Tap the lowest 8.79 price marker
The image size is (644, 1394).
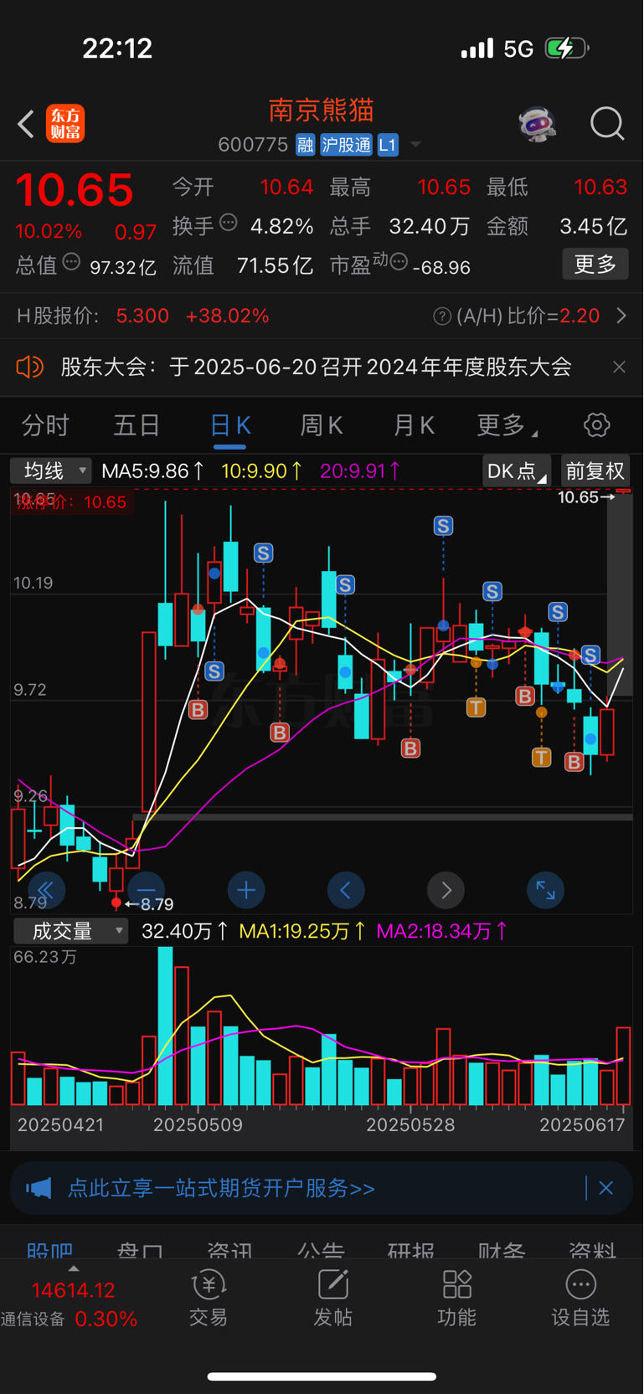point(148,904)
